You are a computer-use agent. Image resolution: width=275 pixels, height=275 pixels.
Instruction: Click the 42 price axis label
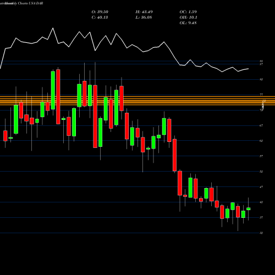click(261, 202)
